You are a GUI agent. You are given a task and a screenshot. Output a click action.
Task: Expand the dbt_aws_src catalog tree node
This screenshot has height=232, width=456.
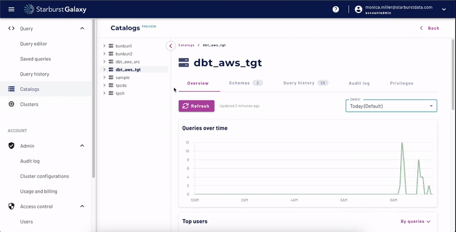point(104,61)
